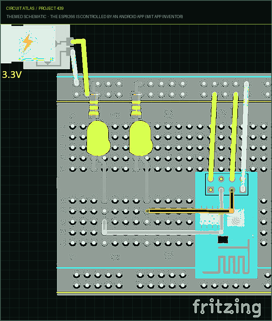Viewport: 272px width, 321px height.
Task: Click the CIRCUIT ATLAS / PROJECT 439 title
Action: 35,8
